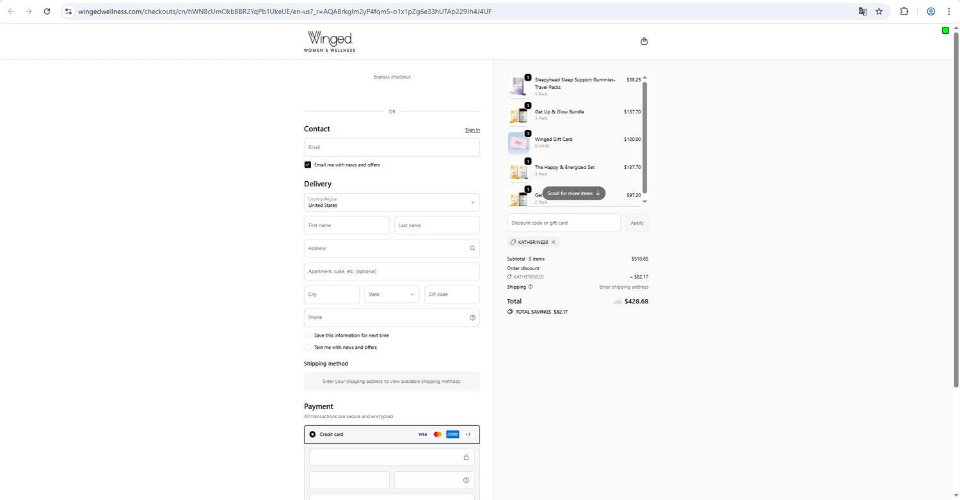Click the Subtotal 5 items label

pyautogui.click(x=525, y=259)
